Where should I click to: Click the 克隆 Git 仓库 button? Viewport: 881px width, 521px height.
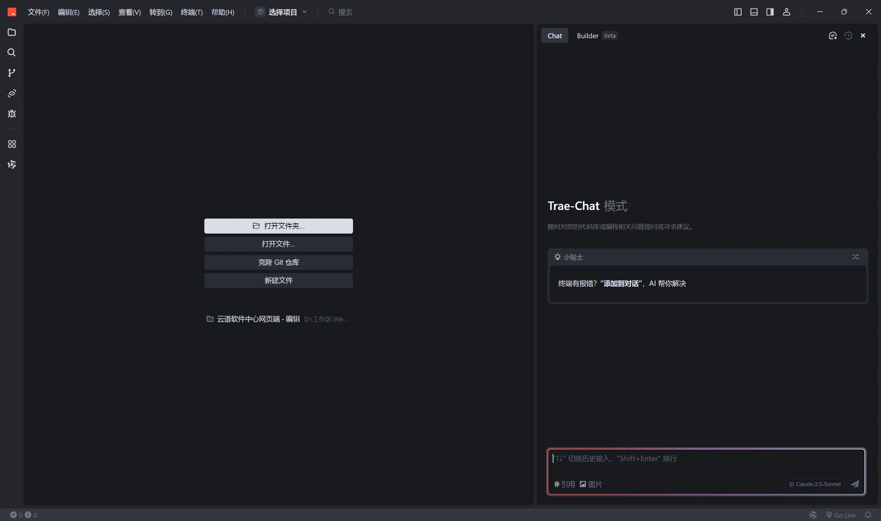pos(278,262)
